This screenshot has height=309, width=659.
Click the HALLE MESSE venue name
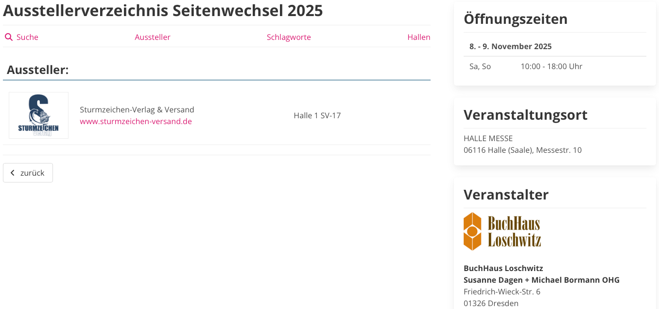tap(488, 138)
